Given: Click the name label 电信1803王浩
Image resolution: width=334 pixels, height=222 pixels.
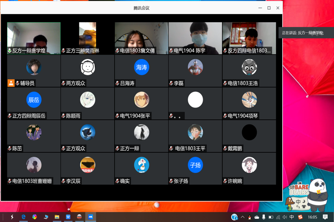Looking at the screenshot, I should click(x=243, y=83).
